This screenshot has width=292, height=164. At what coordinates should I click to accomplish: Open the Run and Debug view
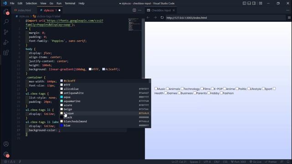click(x=6, y=42)
